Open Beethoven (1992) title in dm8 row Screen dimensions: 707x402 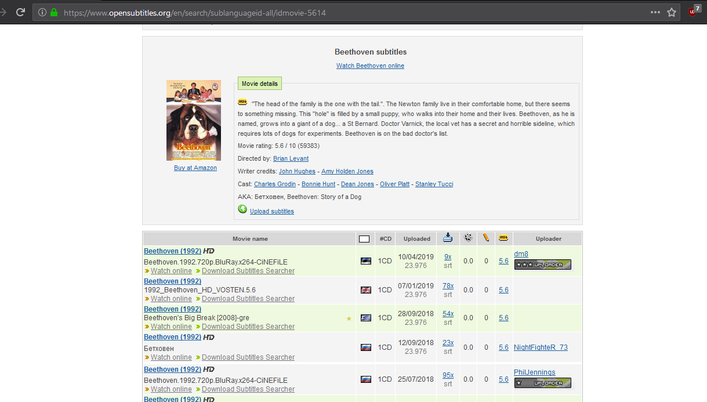[x=172, y=251]
